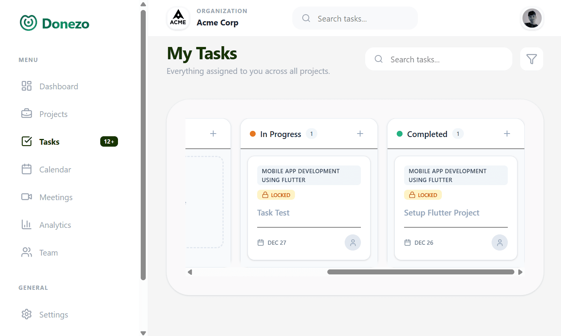
Task: Click the assignee circle on Setup Flutter Project
Action: [499, 242]
